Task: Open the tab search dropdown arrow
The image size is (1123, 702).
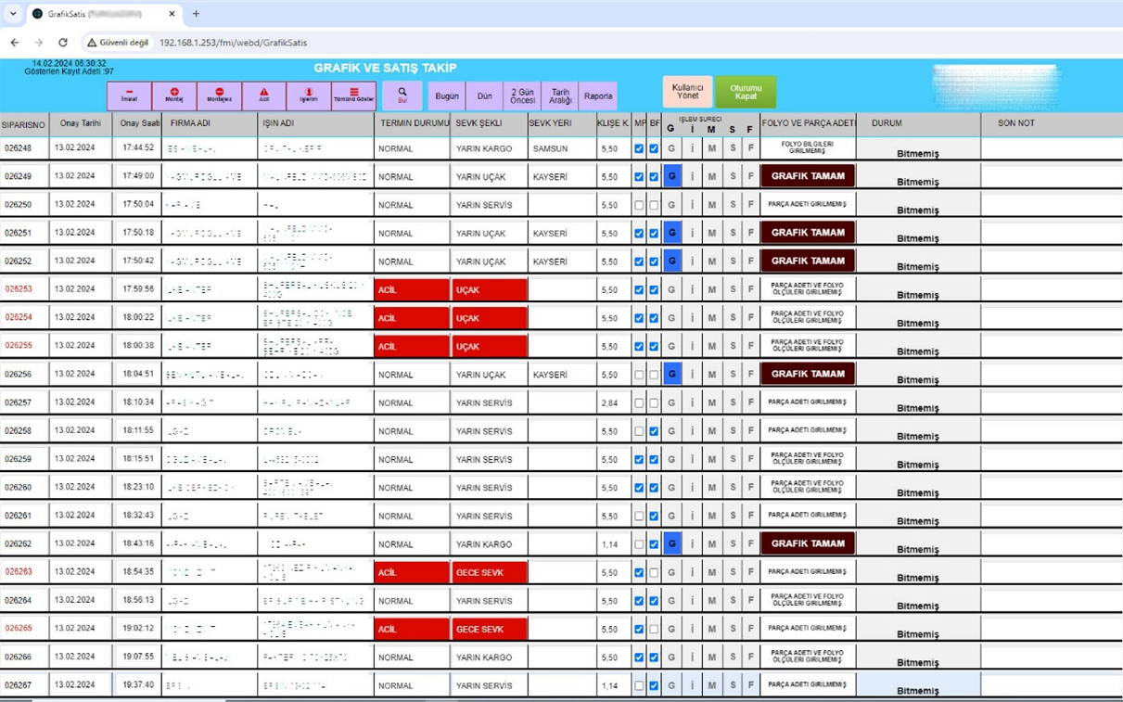Action: [x=13, y=14]
